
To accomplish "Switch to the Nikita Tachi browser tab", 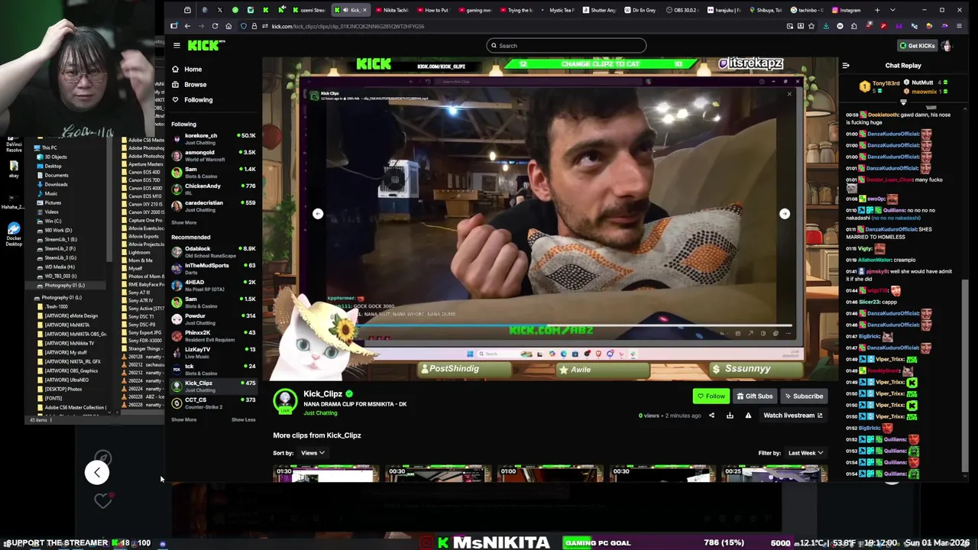I will (x=393, y=10).
